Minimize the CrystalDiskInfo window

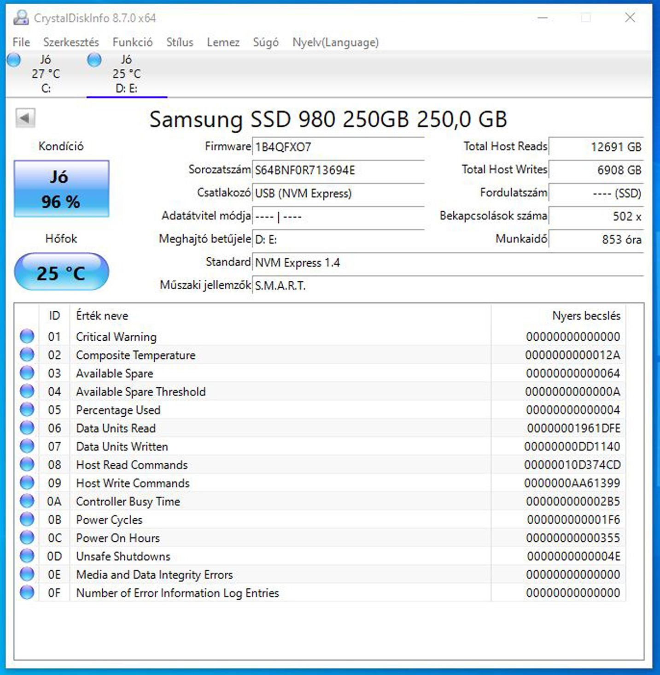point(543,18)
